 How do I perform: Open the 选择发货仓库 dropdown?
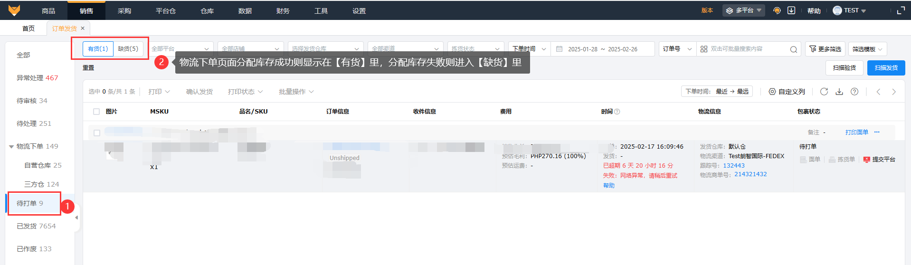[326, 48]
